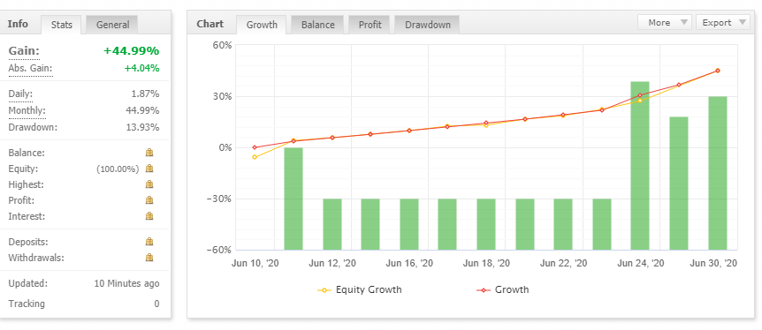This screenshot has height=330, width=762.
Task: Click the +4.04% absolute gain value
Action: [142, 69]
